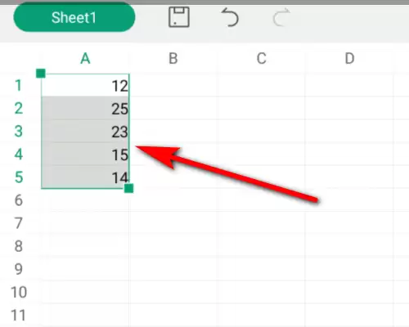This screenshot has width=409, height=327.
Task: Click the greyed-out Redo arrow icon
Action: point(281,17)
